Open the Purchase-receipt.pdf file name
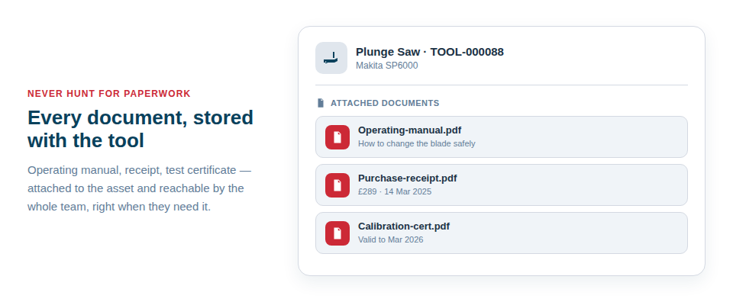Screen dimensions: 733x302 407,178
